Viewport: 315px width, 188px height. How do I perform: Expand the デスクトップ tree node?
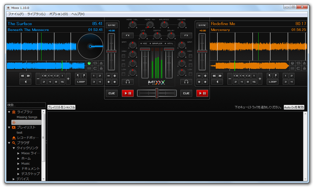[x=18, y=174]
